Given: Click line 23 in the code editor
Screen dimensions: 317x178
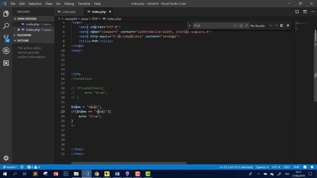Looking at the screenshot, I should [91, 112].
